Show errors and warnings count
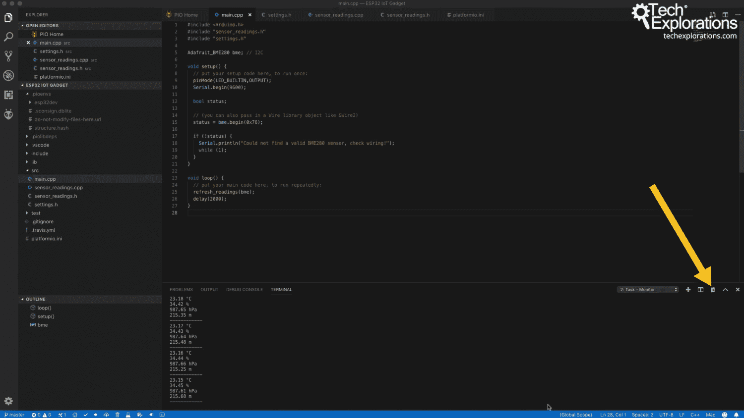 point(41,415)
